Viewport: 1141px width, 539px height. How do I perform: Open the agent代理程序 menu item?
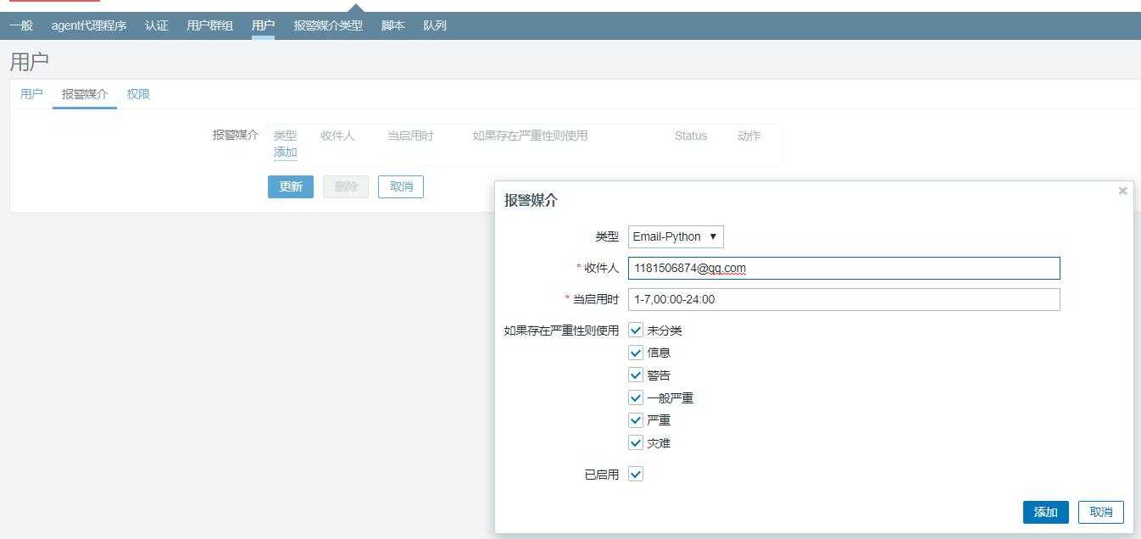tap(89, 25)
